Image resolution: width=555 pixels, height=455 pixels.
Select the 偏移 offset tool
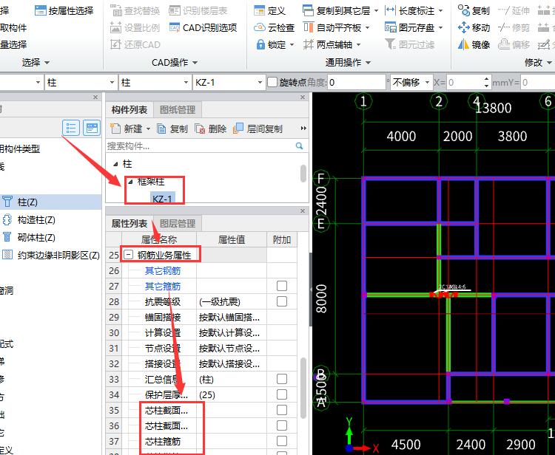pos(514,44)
